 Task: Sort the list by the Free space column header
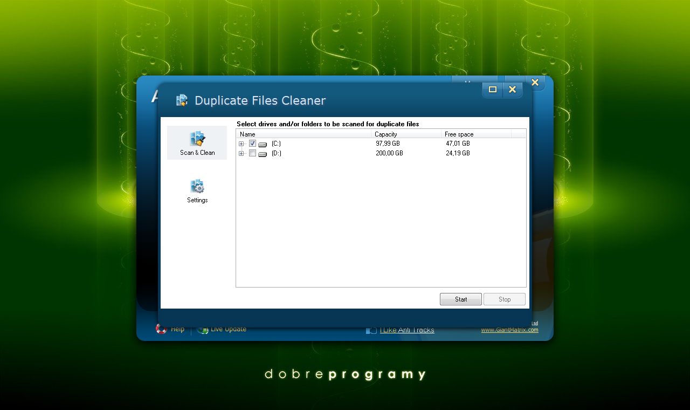[x=477, y=134]
